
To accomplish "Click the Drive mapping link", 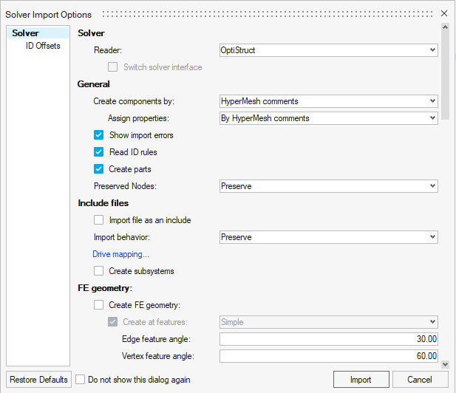I will 120,254.
